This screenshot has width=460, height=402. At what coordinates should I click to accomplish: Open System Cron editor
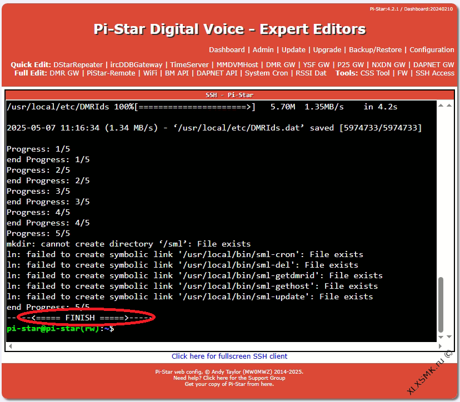click(x=266, y=73)
